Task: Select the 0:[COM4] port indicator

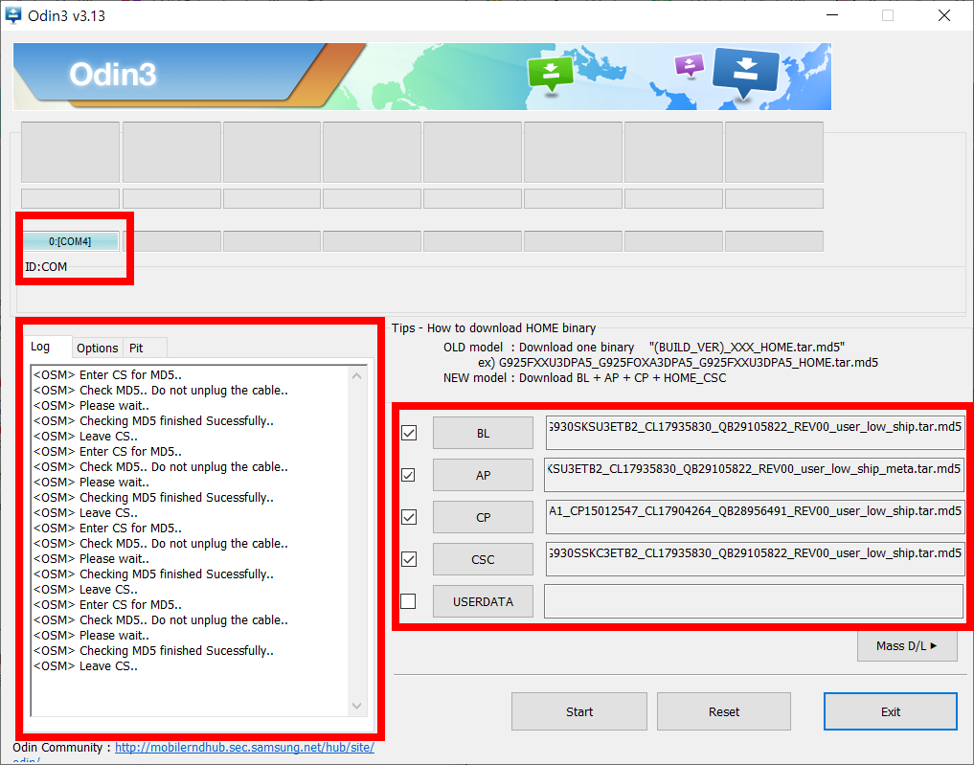Action: coord(70,241)
